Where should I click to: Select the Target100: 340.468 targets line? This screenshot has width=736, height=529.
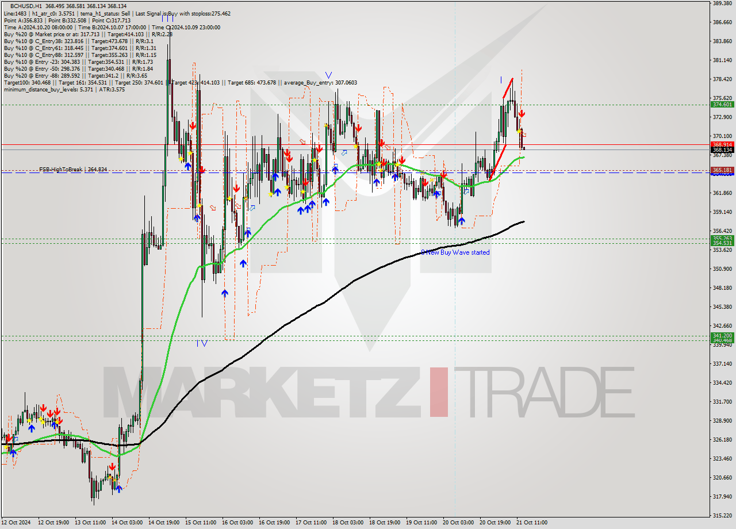180,82
